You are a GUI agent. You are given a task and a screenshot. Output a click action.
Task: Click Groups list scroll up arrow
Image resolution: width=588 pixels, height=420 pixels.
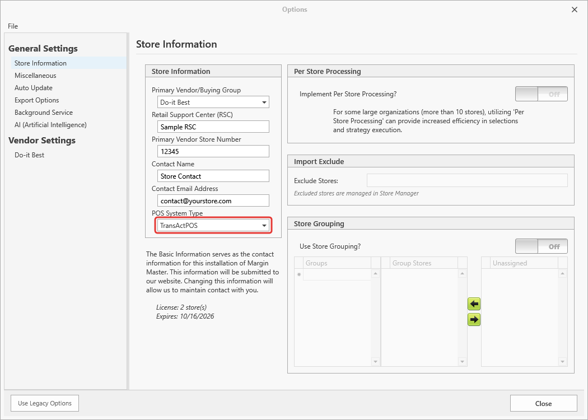(375, 273)
